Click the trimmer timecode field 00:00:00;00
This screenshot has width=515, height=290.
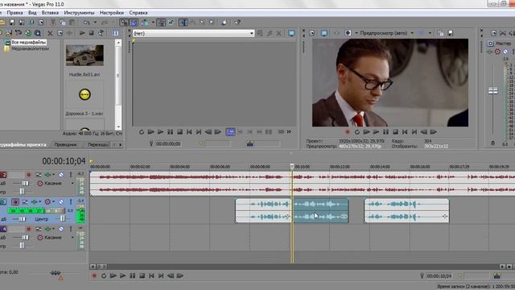point(168,143)
